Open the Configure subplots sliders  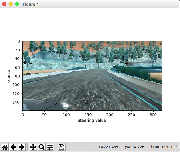pyautogui.click(x=50, y=147)
